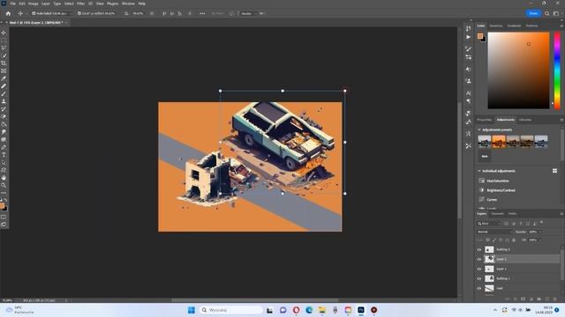565x317 pixels.
Task: Select the Magic Wand tool
Action: (4, 55)
